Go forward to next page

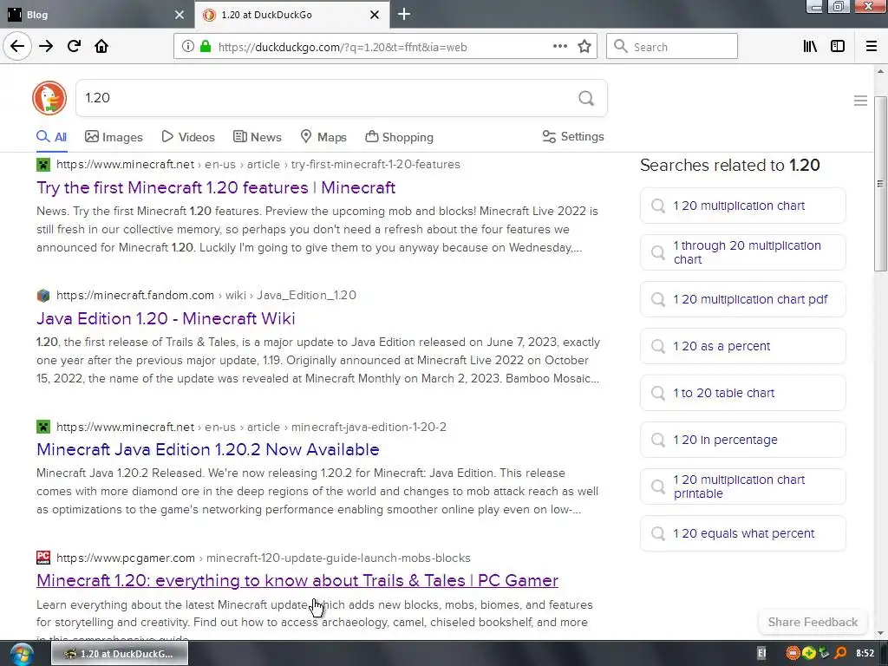(x=46, y=47)
